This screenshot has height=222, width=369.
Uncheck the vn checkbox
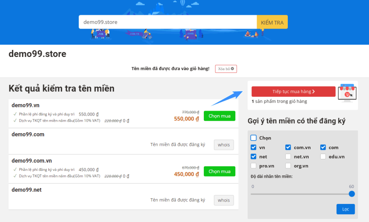coord(253,147)
